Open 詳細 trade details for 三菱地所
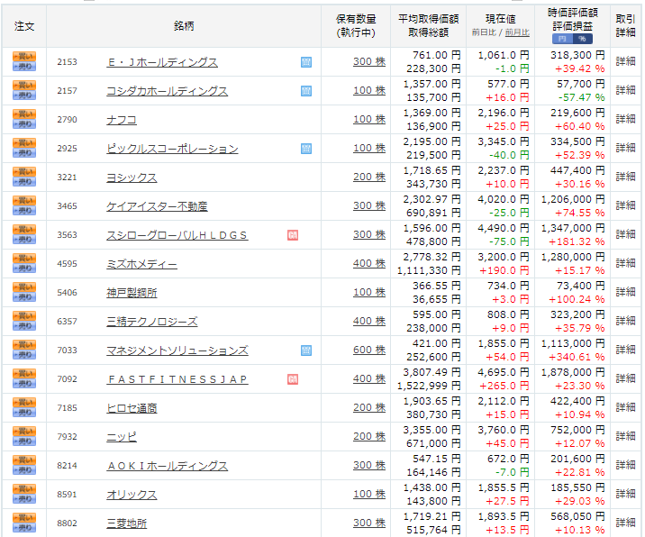Viewport: 645px width, 537px height. [626, 523]
